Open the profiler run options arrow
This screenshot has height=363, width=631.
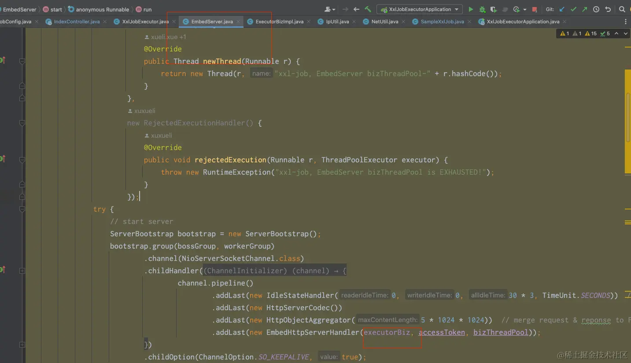[x=524, y=9]
